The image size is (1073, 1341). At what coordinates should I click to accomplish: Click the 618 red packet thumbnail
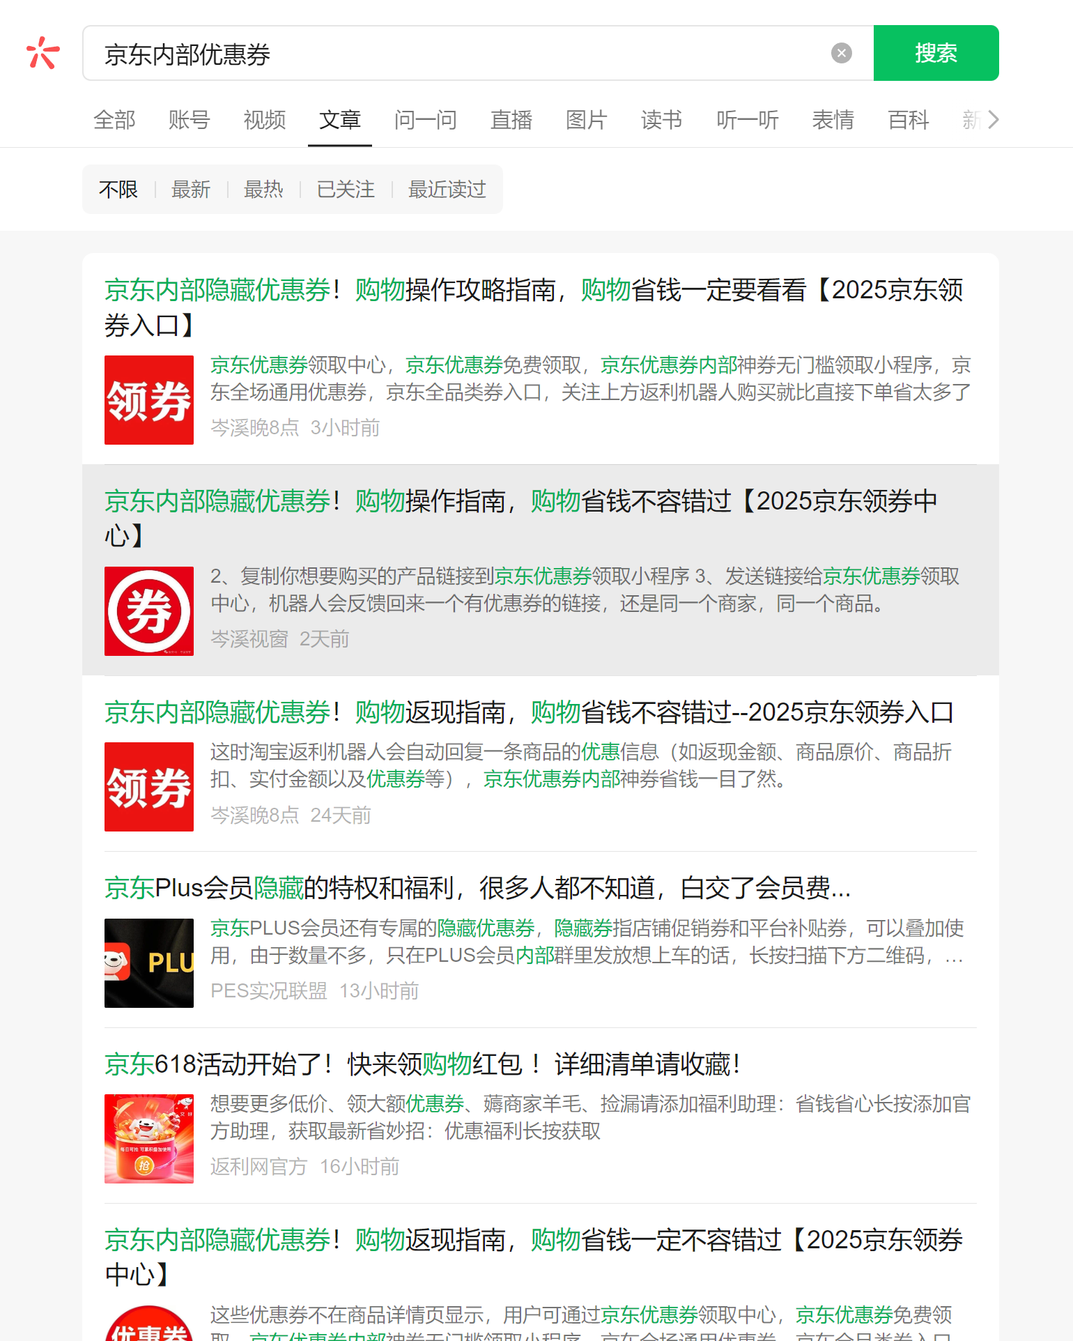click(149, 1139)
